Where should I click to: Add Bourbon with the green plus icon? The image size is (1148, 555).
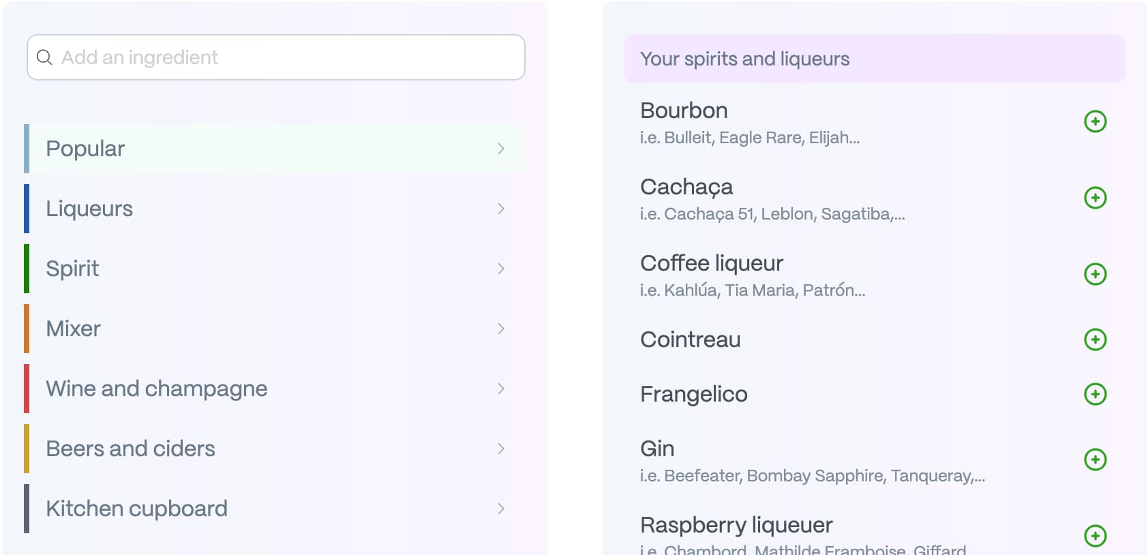1095,121
